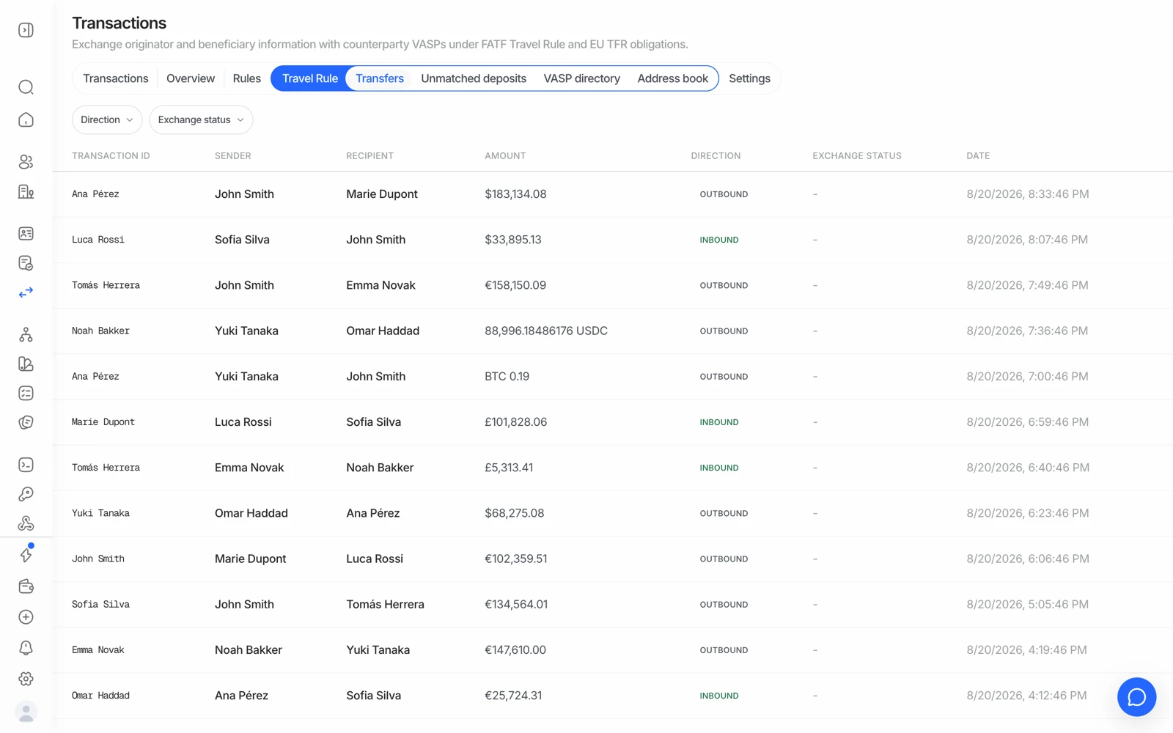This screenshot has height=733, width=1173.
Task: Open the terminal console icon in sidebar
Action: [x=26, y=465]
